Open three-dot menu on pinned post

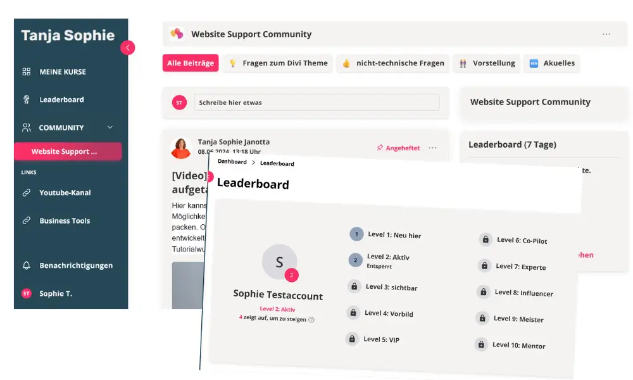(x=432, y=148)
